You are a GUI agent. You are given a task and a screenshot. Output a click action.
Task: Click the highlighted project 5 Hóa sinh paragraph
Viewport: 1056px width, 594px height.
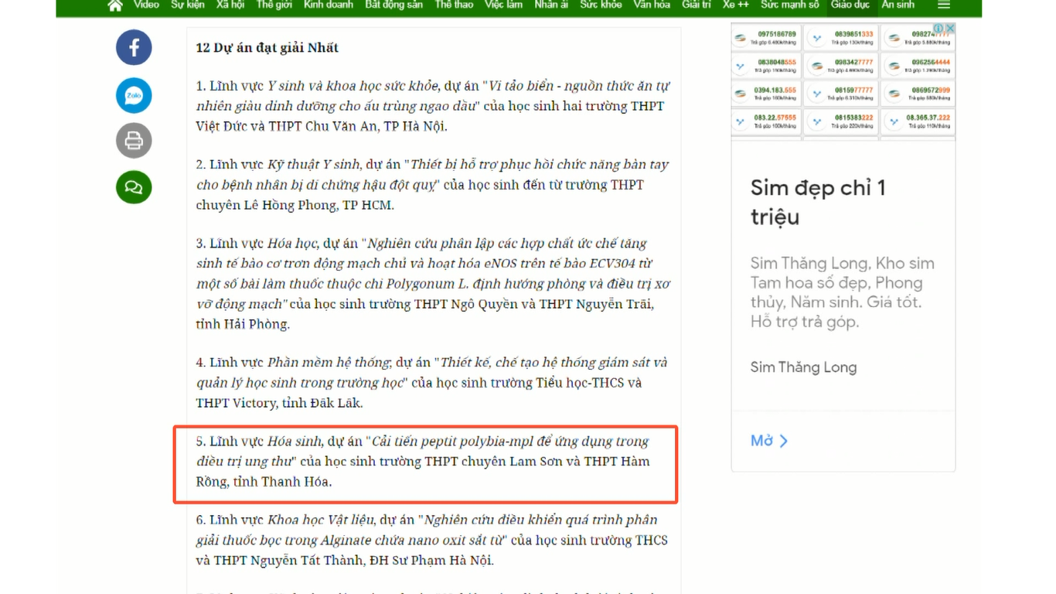click(425, 462)
